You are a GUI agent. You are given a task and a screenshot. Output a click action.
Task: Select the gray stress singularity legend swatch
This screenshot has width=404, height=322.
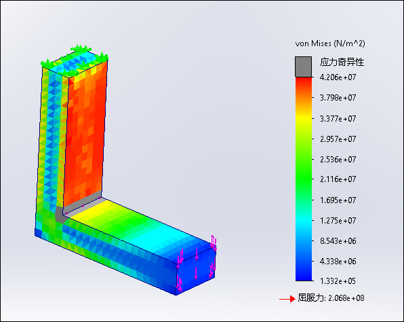[x=303, y=67]
